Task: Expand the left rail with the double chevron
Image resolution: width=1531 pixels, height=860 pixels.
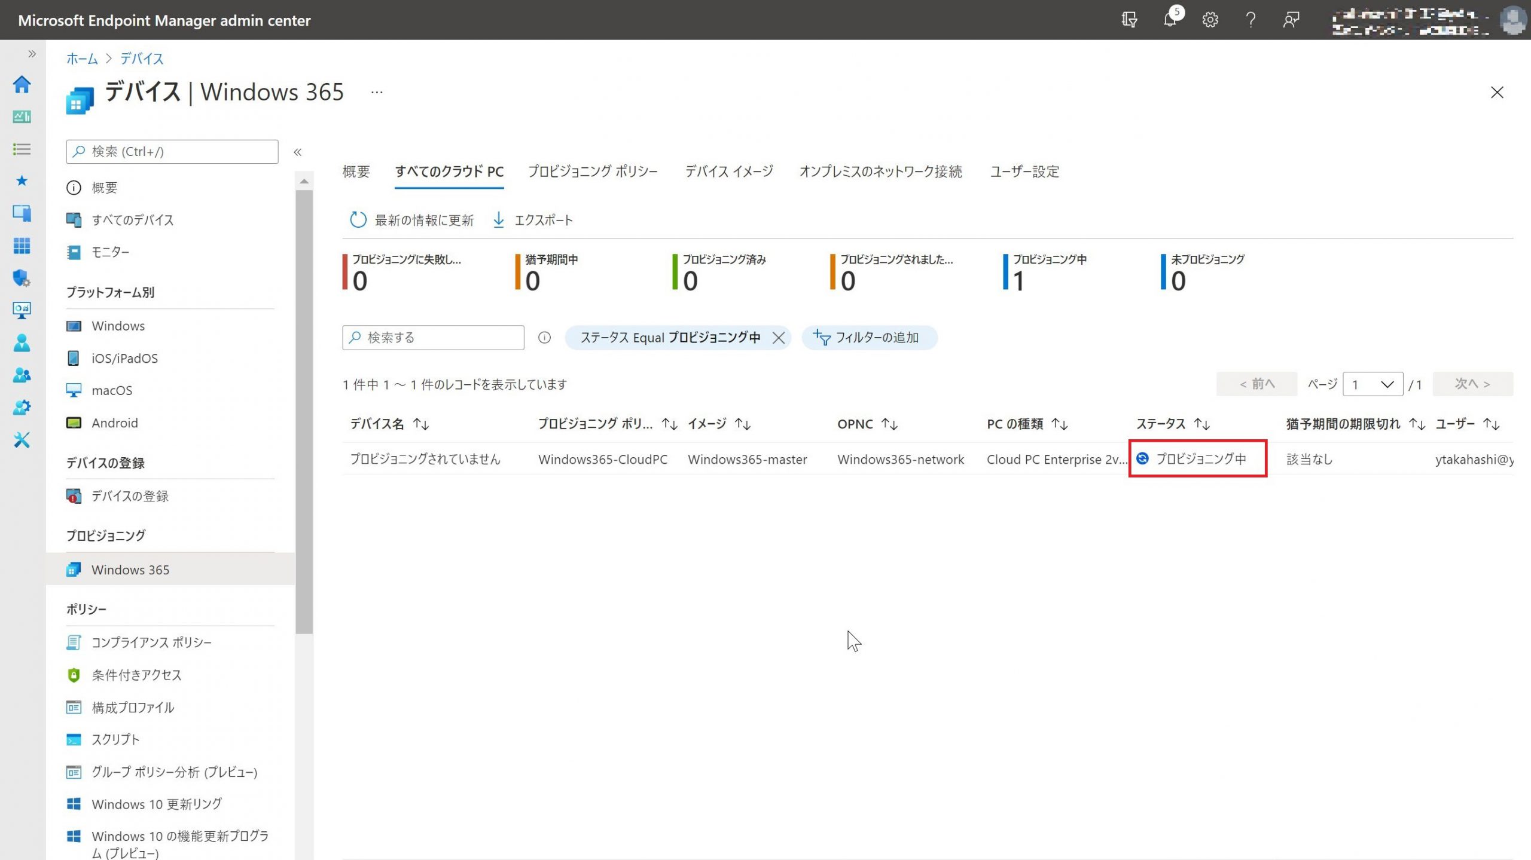Action: [32, 54]
